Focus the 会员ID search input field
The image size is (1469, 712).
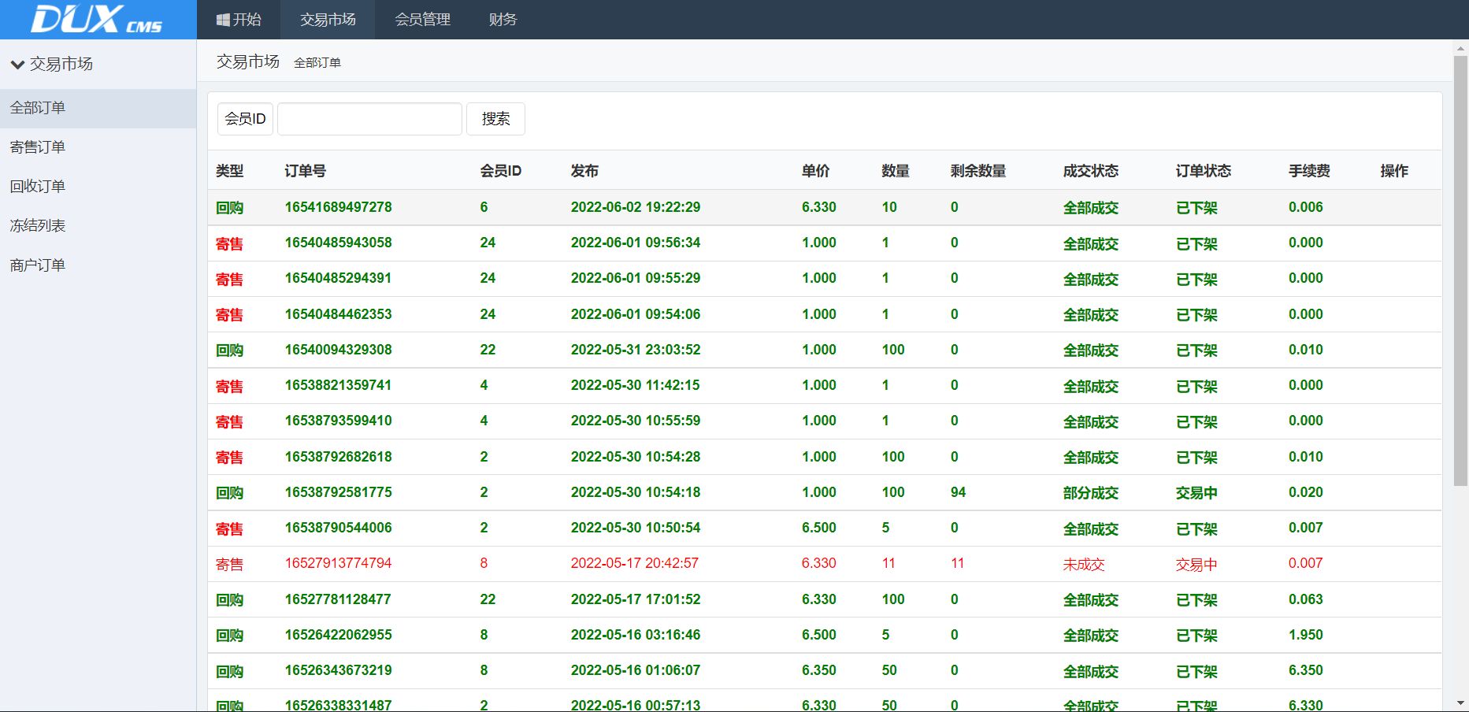(x=369, y=119)
